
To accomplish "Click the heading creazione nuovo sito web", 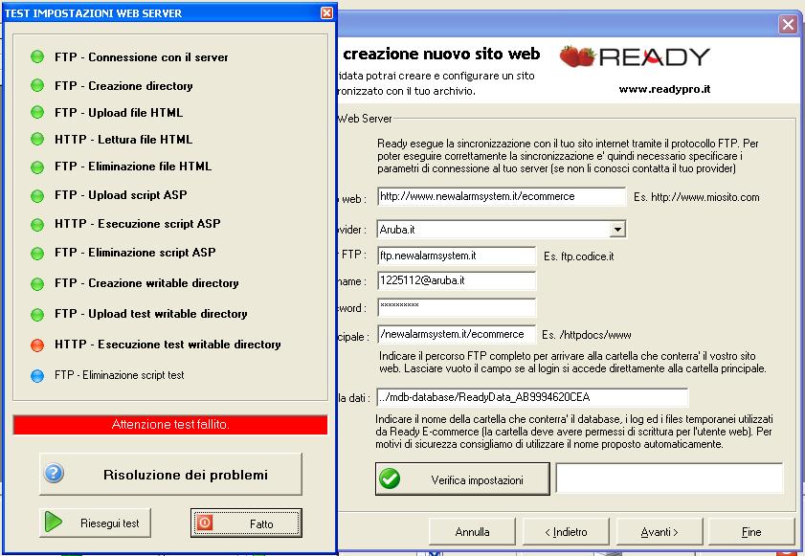I will [x=441, y=54].
